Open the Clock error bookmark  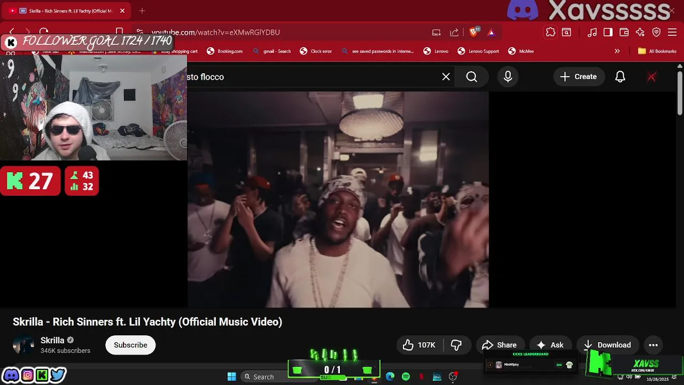pos(316,51)
